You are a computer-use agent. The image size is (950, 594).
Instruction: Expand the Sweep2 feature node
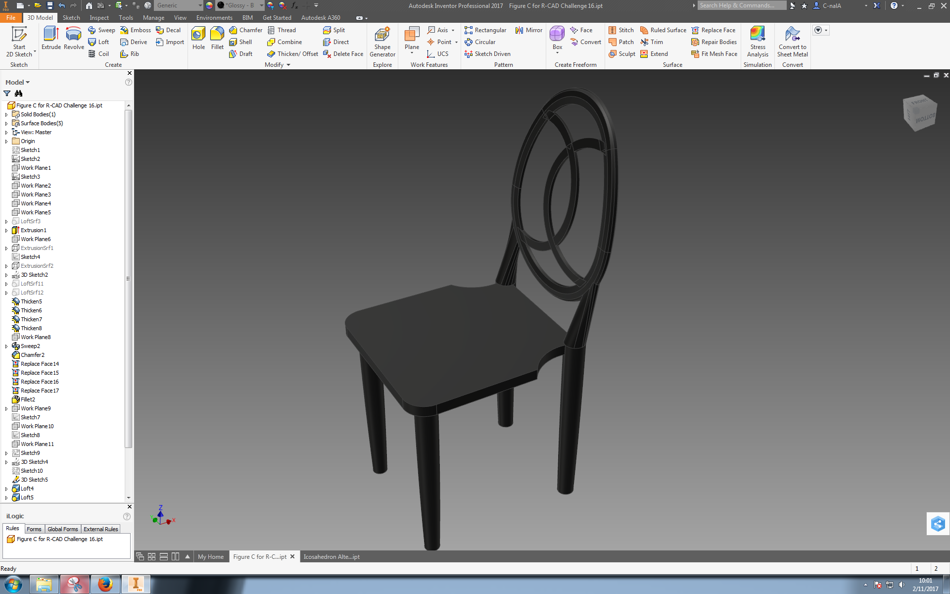[x=6, y=346]
